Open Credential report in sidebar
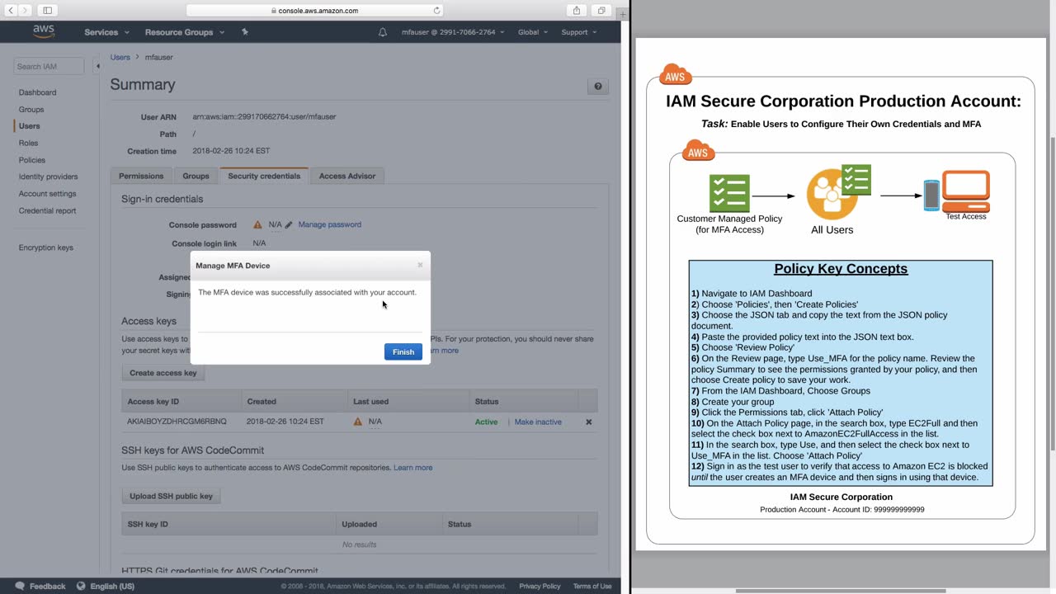Image resolution: width=1056 pixels, height=594 pixels. click(x=48, y=210)
